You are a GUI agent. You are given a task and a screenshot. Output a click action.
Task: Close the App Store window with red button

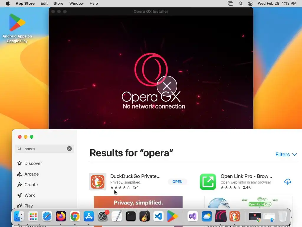pos(20,137)
